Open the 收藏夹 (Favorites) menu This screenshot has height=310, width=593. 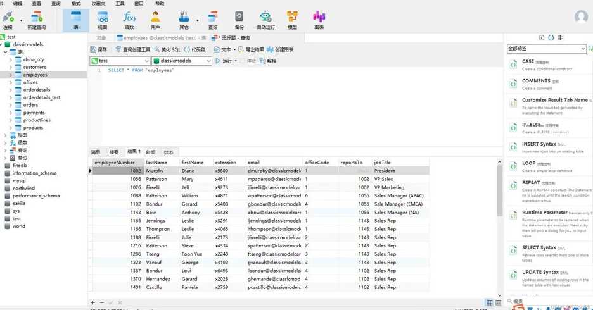(x=98, y=3)
